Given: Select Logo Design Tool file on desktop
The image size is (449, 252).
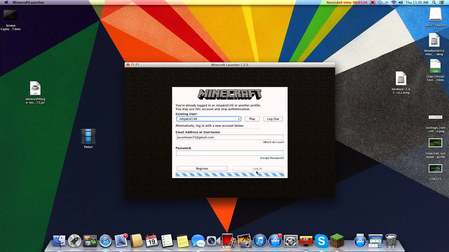Looking at the screenshot, I should (435, 71).
